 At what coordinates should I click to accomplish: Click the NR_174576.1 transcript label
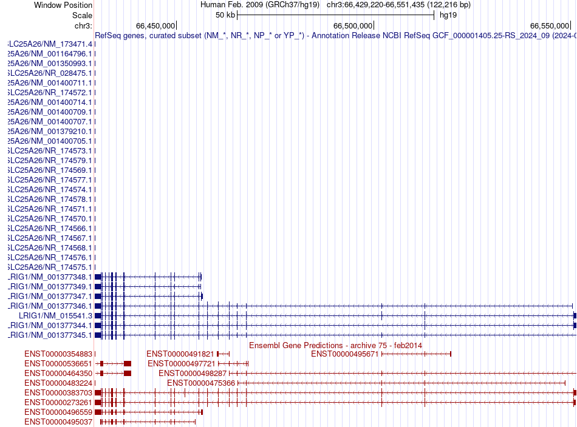(50, 258)
